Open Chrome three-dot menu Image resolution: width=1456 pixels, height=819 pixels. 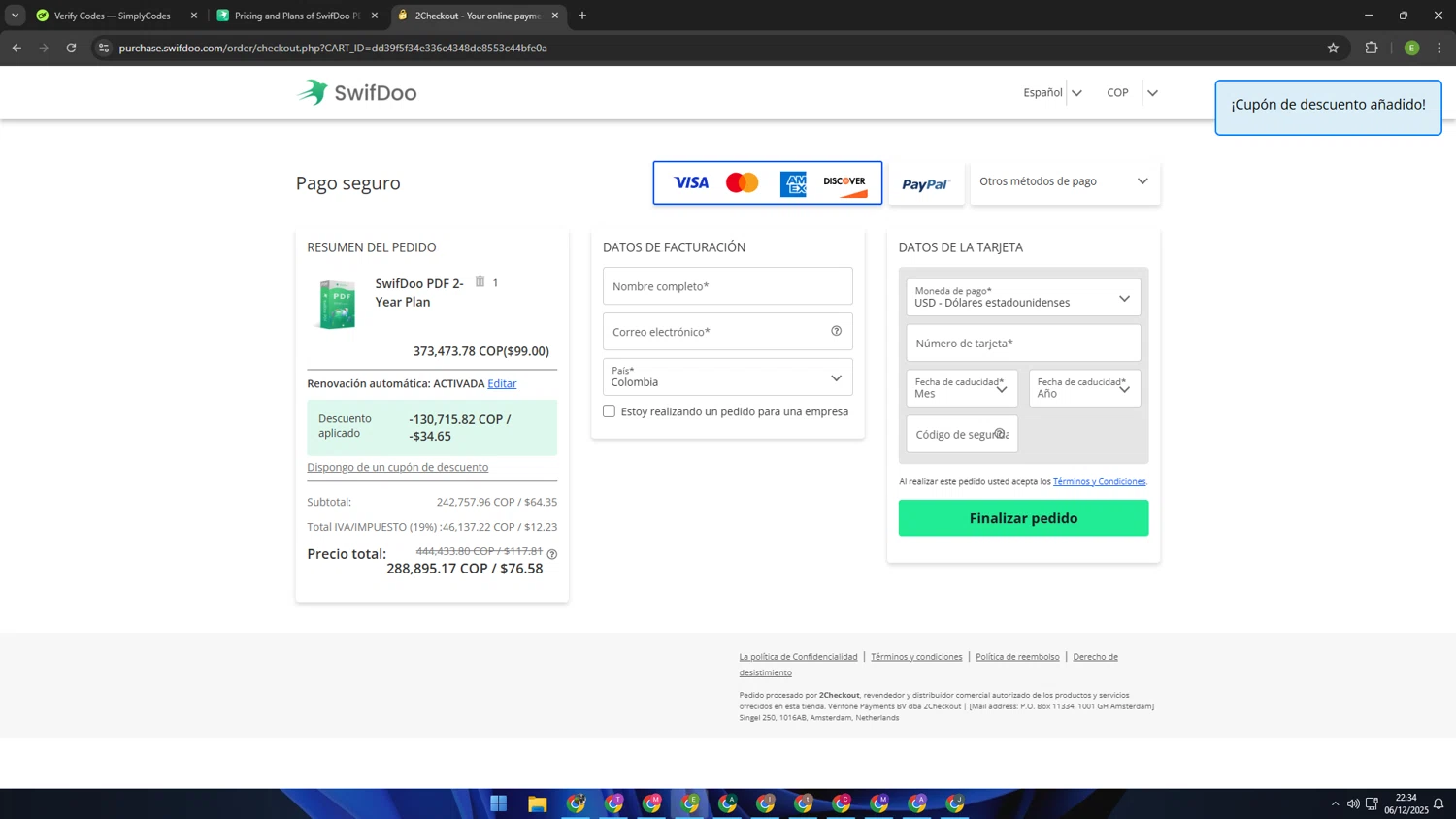1439,48
